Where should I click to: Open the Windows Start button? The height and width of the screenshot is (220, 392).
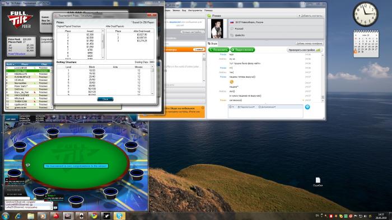[x=6, y=216]
